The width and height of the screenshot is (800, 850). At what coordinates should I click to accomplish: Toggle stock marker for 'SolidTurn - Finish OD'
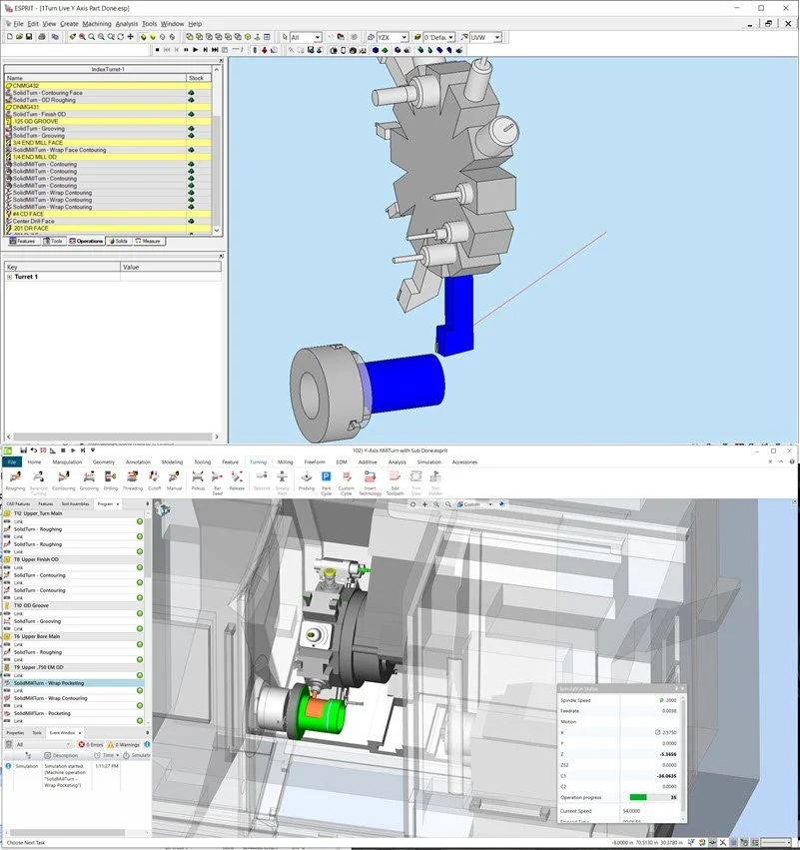pyautogui.click(x=191, y=115)
